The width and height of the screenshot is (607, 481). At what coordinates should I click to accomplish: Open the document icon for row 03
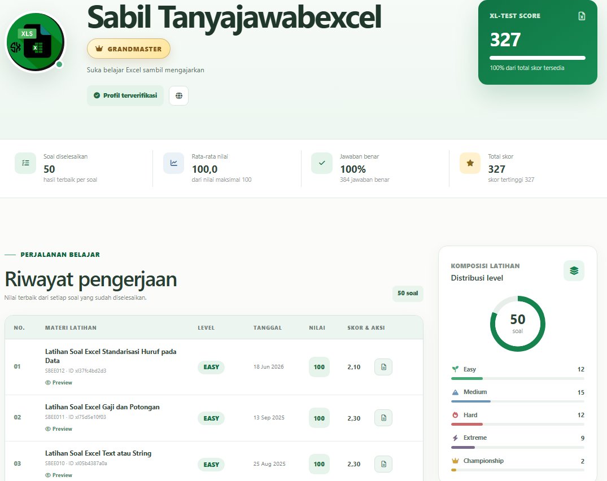click(383, 464)
